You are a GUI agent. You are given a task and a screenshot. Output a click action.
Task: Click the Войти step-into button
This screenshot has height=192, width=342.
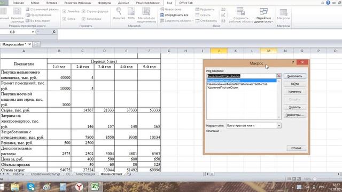294,84
